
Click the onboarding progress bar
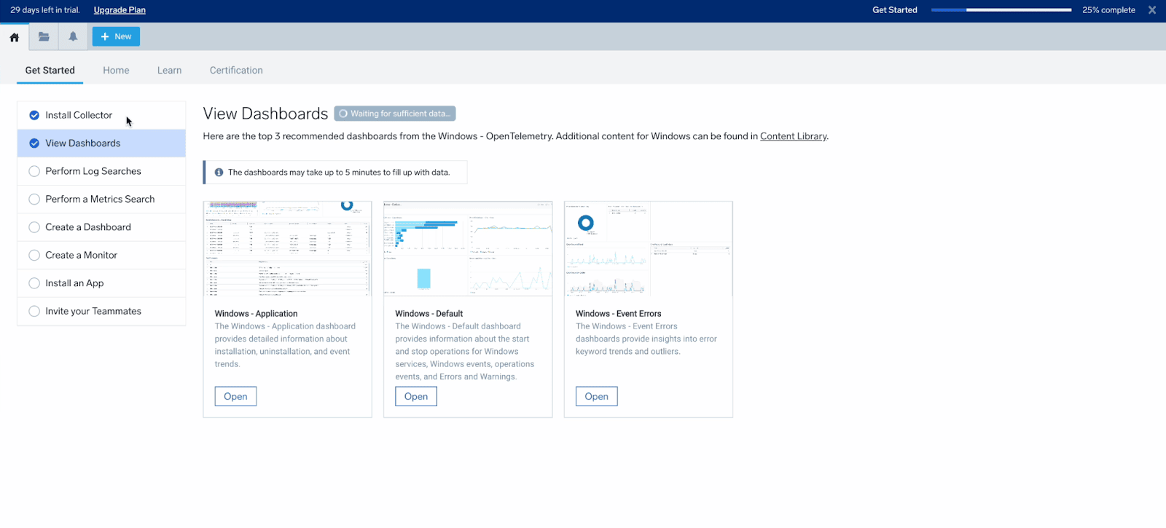(1001, 10)
